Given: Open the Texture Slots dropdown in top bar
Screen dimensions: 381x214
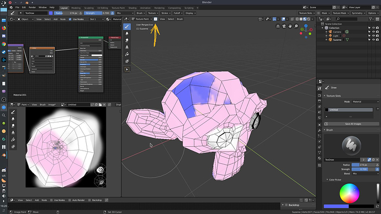Looking at the screenshot, I should click(306, 13).
